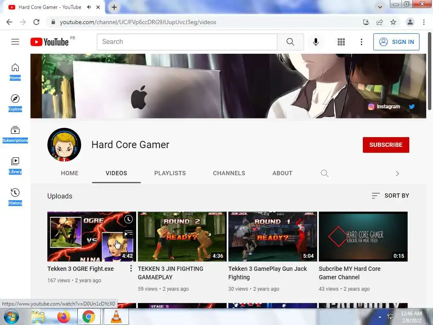This screenshot has width=433, height=325.
Task: Open Tekken 3 GamePlay Gun Jack Fighting title
Action: coord(267,273)
